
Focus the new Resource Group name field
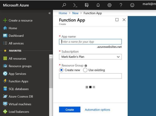[90, 76]
